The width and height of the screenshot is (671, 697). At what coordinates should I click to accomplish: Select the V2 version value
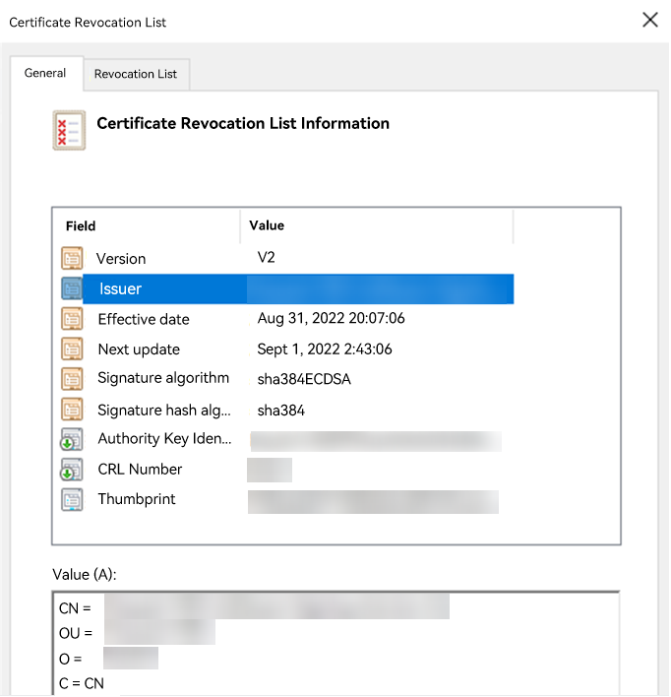269,258
